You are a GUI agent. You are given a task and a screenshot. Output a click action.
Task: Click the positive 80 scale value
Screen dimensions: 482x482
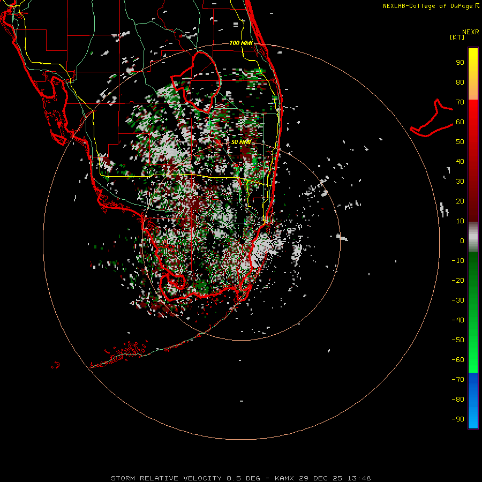460,82
